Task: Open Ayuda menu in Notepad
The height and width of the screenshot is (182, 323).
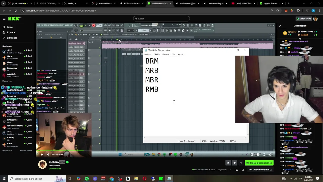Action: coord(180,54)
